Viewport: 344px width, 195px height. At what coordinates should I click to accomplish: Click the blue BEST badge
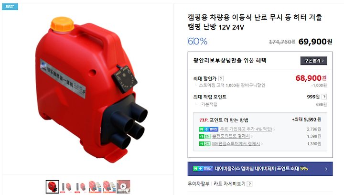pyautogui.click(x=10, y=7)
